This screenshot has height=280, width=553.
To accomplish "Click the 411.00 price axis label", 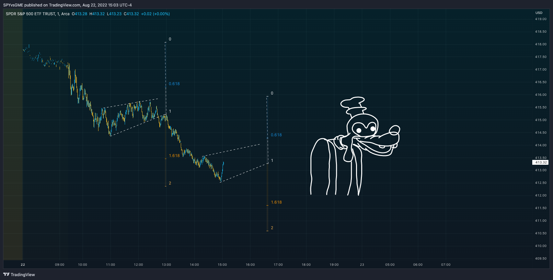I will 541,221.
